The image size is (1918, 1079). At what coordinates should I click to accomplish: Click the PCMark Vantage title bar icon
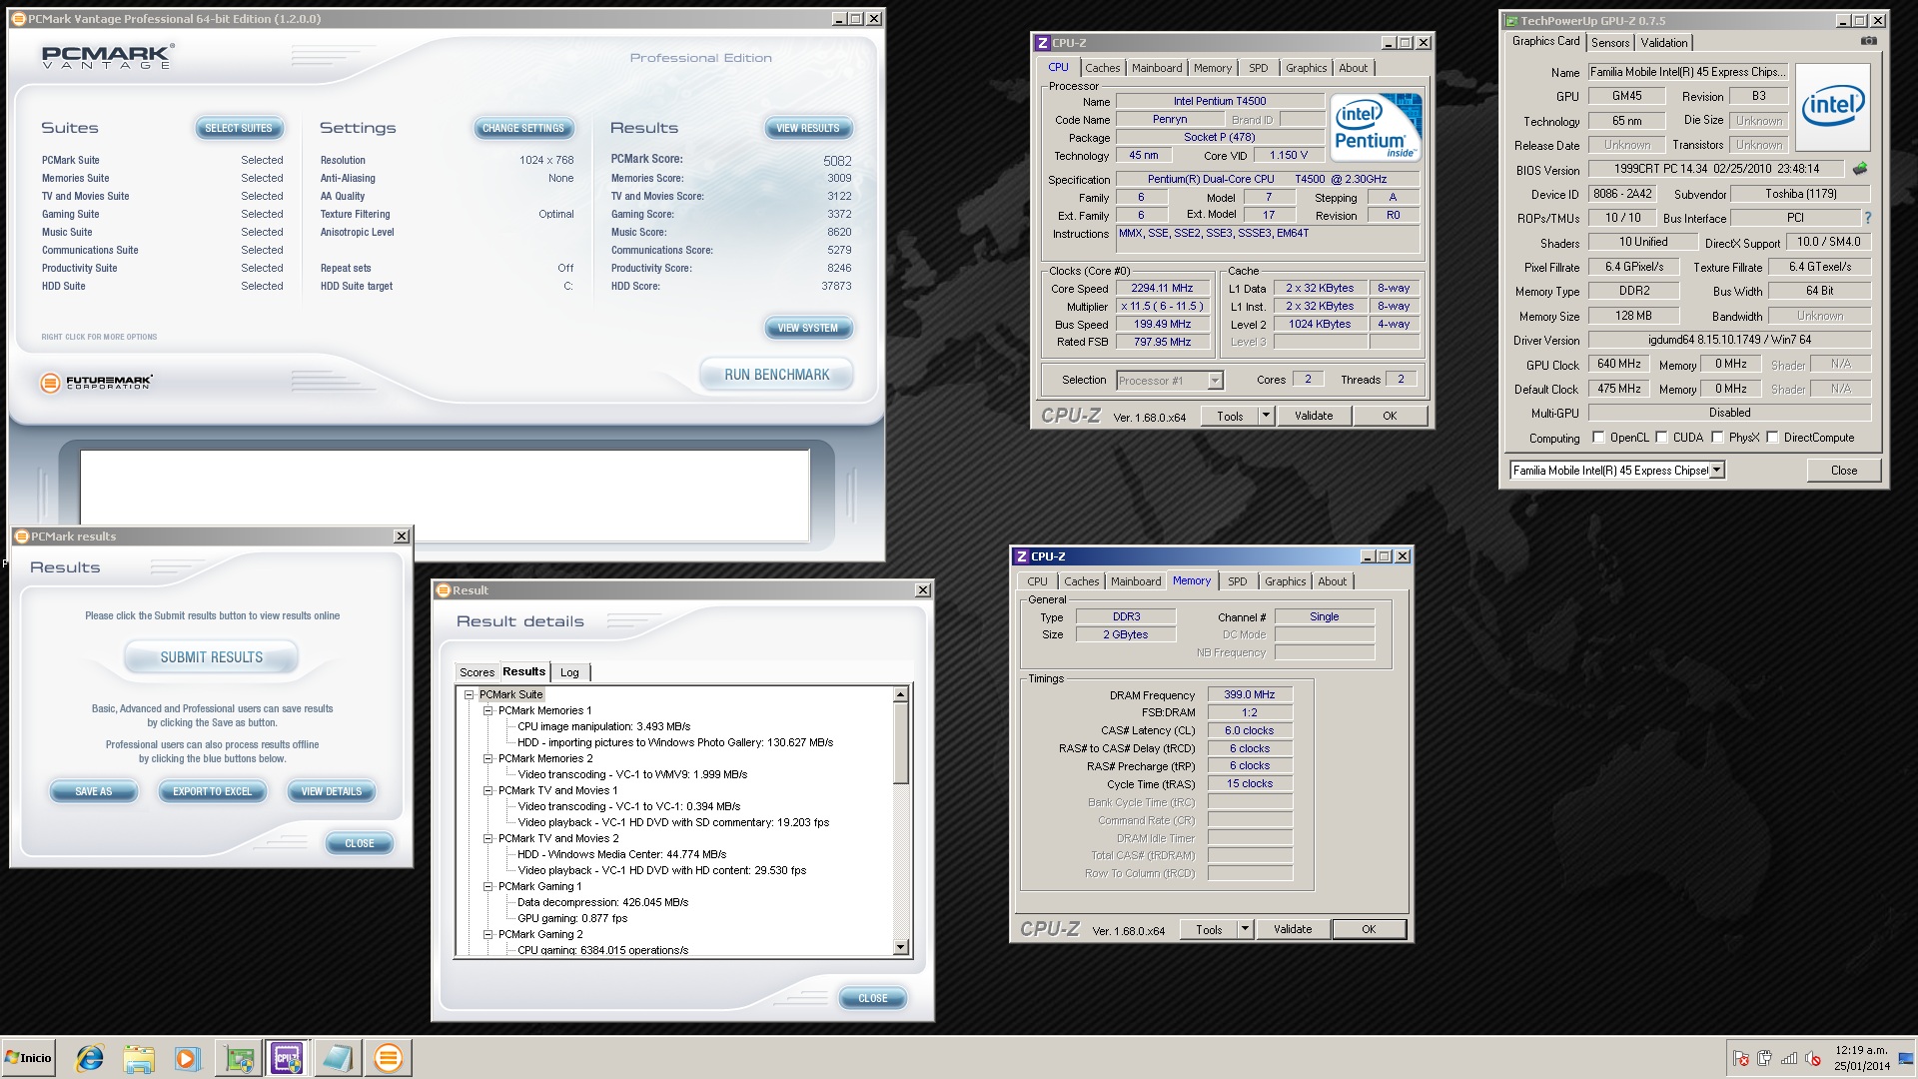click(19, 19)
